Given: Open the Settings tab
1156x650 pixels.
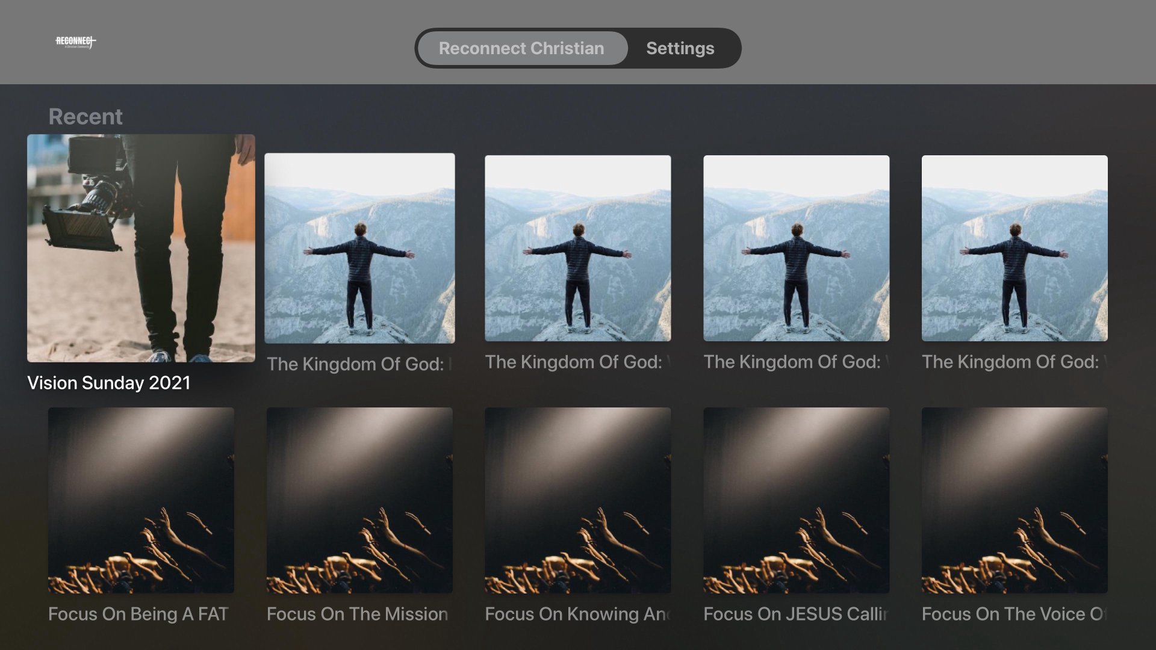Looking at the screenshot, I should coord(680,48).
